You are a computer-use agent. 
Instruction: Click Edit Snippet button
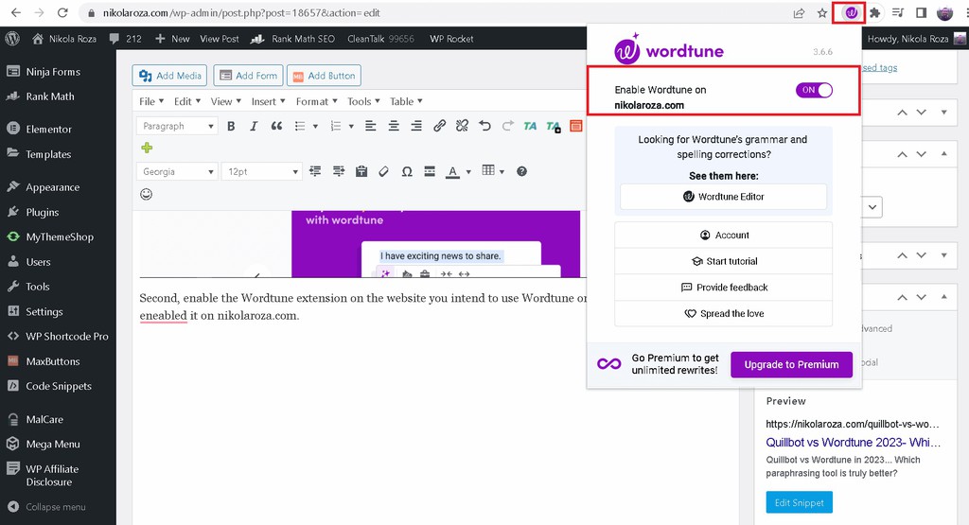click(x=799, y=502)
